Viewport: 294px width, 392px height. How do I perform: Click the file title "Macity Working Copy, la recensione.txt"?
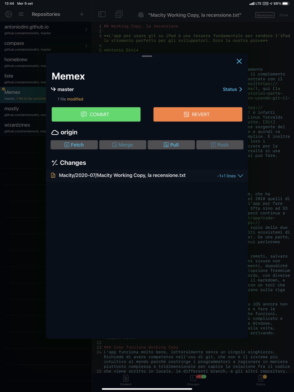pyautogui.click(x=195, y=15)
